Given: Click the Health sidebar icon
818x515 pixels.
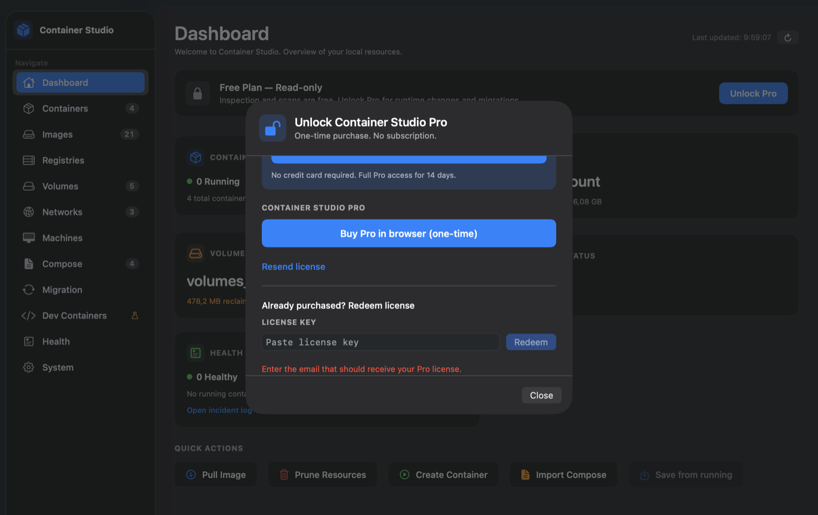Looking at the screenshot, I should tap(29, 342).
